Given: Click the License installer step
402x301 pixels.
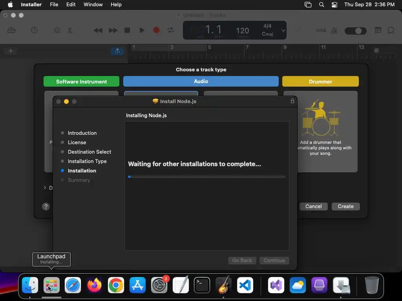Looking at the screenshot, I should tap(77, 142).
